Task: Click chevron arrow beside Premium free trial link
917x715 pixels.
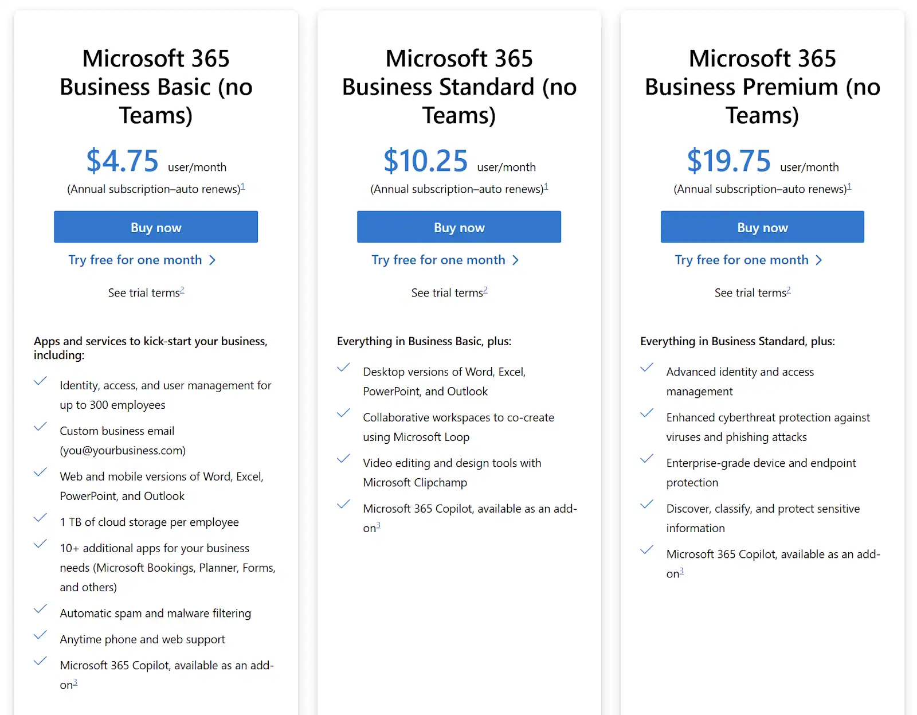Action: pos(819,260)
